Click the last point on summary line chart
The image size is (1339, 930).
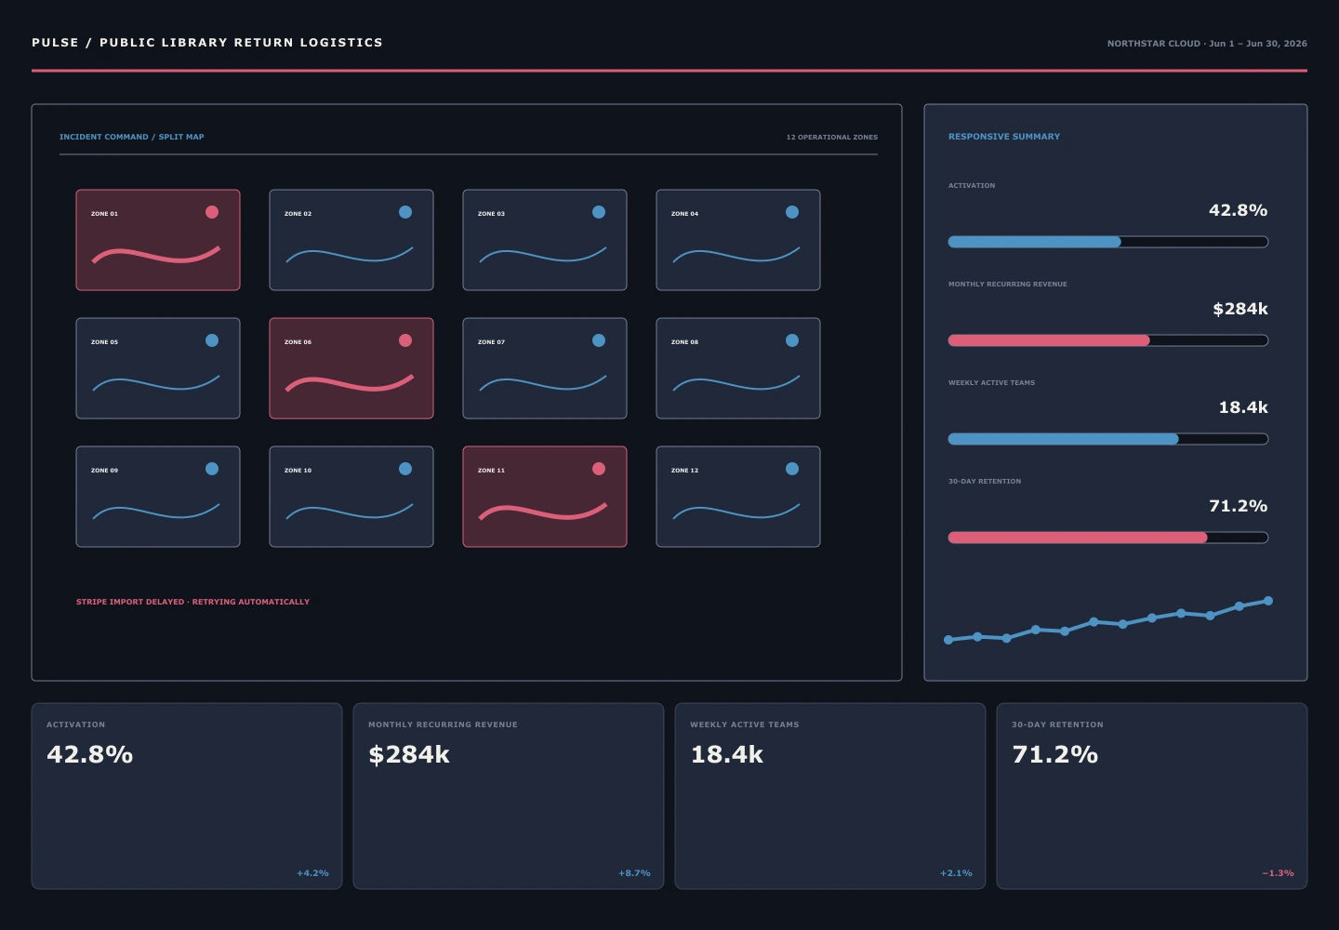tap(1268, 601)
